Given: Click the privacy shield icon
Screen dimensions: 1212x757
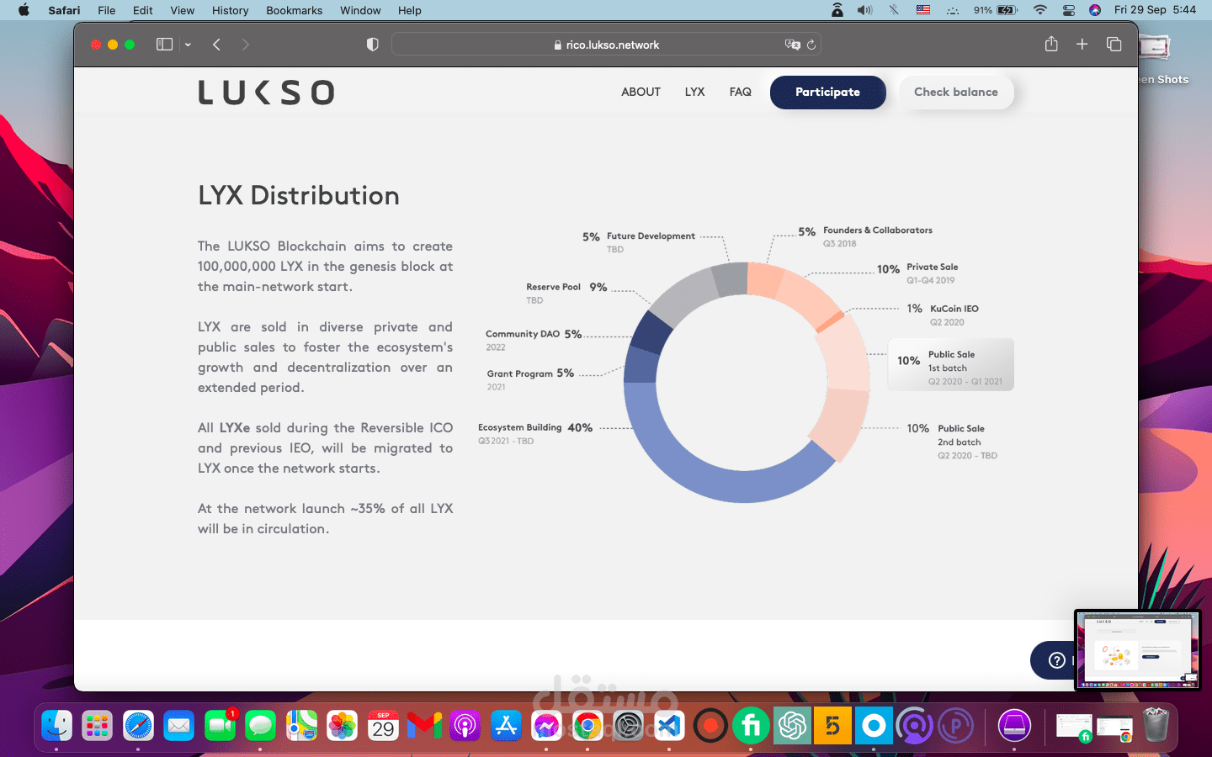Looking at the screenshot, I should point(373,45).
